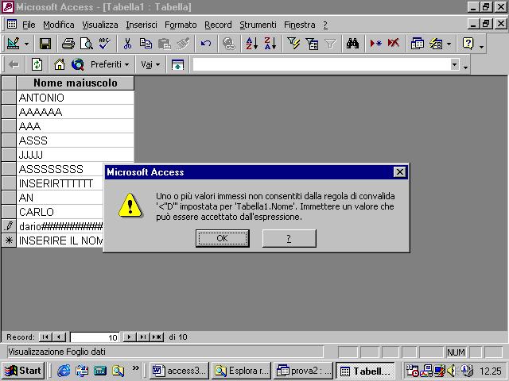The image size is (509, 381).
Task: Select the JJJJJ cell
Action: click(x=76, y=155)
